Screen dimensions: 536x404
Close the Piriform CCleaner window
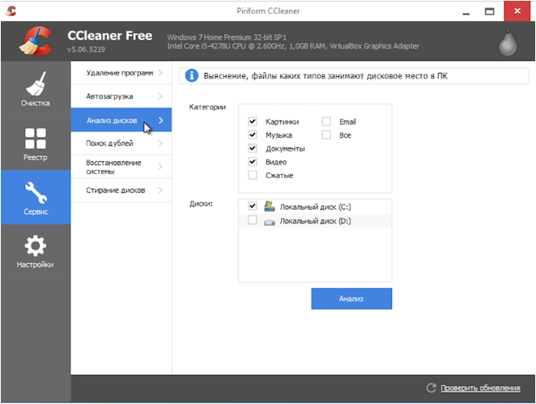pos(517,11)
